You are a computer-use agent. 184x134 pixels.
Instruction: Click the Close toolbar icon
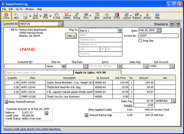[x=6, y=16]
